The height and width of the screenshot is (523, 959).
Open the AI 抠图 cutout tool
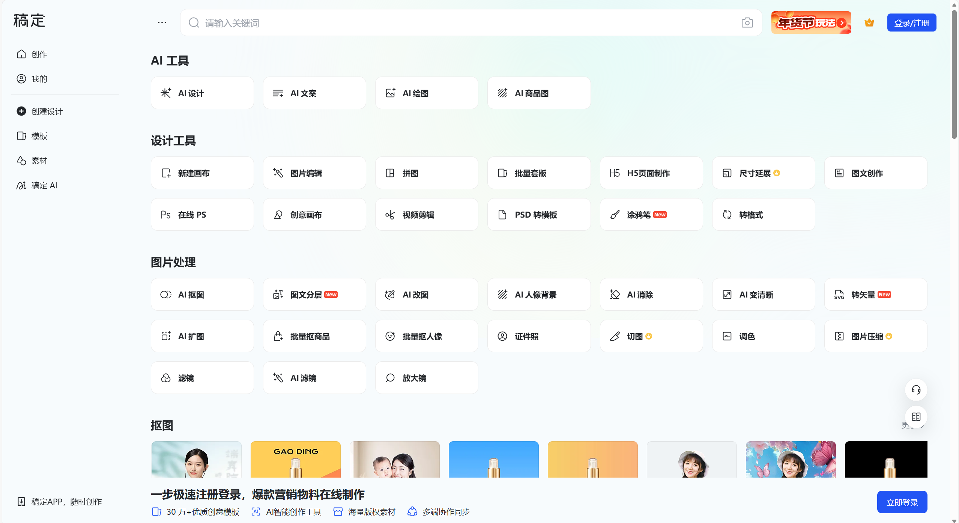202,295
